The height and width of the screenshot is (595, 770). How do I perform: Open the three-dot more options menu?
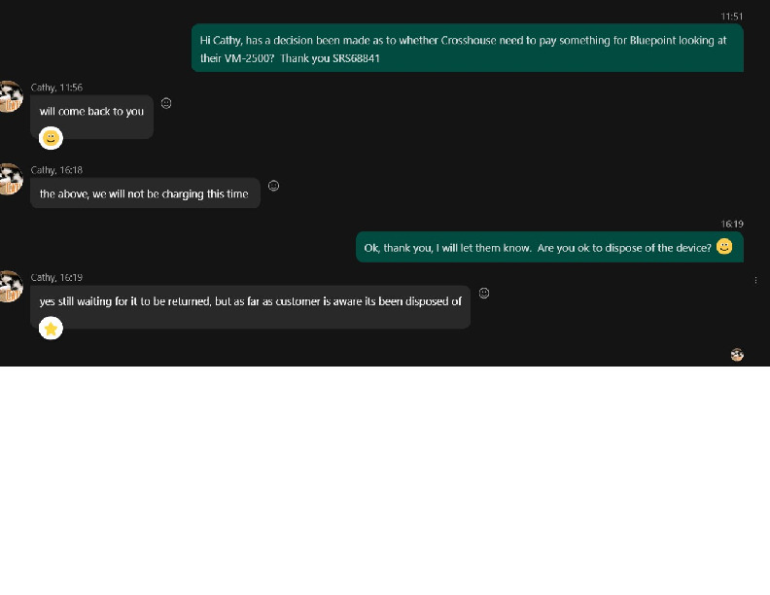756,280
